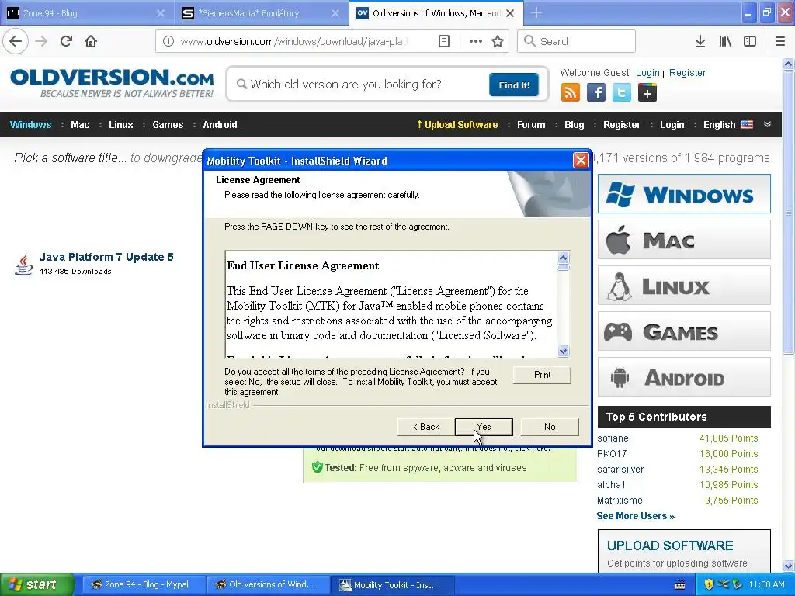Open the downloads arrow icon
Image resolution: width=795 pixels, height=596 pixels.
click(x=700, y=41)
